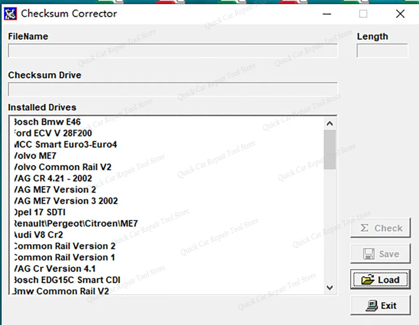
Task: Focus the Length field
Action: 382,51
